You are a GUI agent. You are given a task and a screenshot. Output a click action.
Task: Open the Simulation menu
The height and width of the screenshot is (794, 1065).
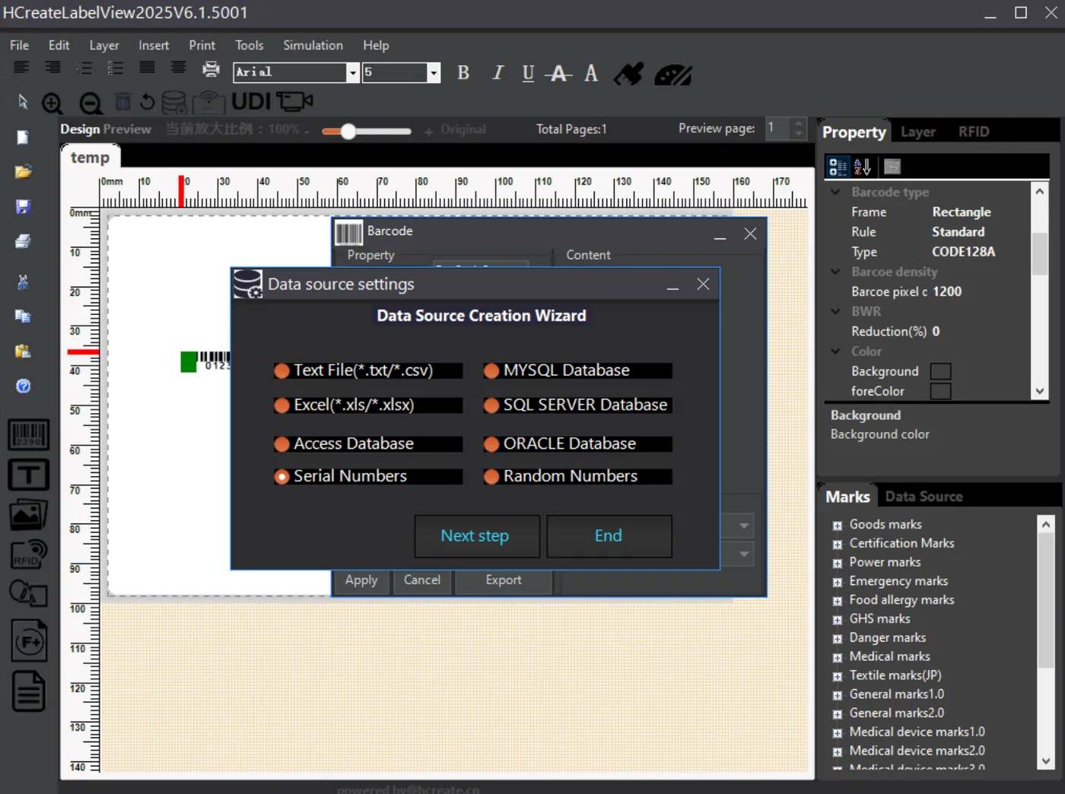313,46
